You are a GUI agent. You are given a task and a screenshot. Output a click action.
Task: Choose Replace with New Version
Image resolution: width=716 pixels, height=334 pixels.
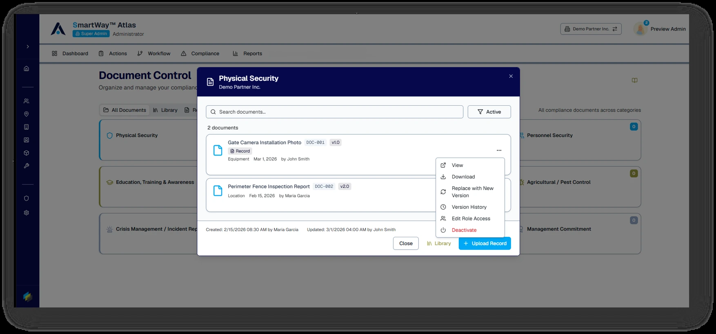point(470,192)
